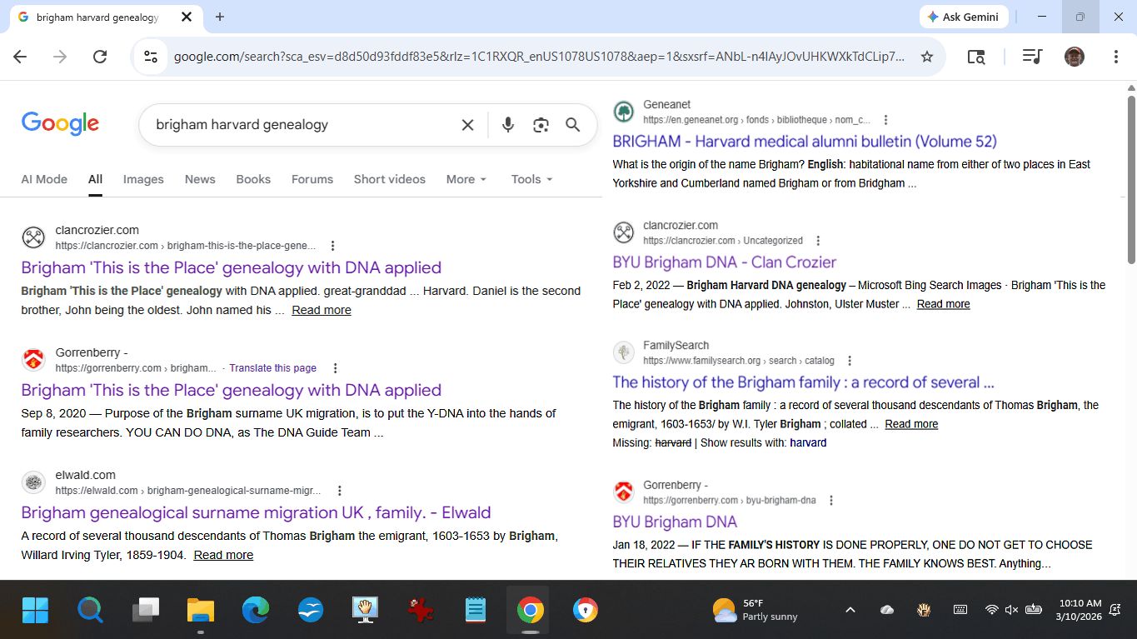Click inside the Google search input field
Viewport: 1137px width, 639px height.
300,125
